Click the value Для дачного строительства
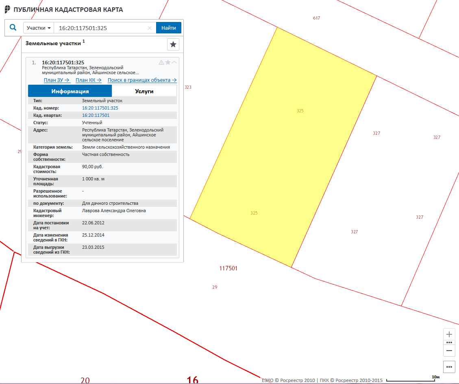 (x=110, y=203)
